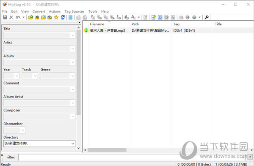The image size is (254, 166).
Task: Expand the Genre field dropdown
Action: click(72, 76)
